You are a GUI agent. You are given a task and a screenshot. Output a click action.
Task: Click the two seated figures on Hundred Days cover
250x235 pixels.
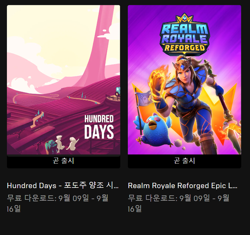coord(67,143)
